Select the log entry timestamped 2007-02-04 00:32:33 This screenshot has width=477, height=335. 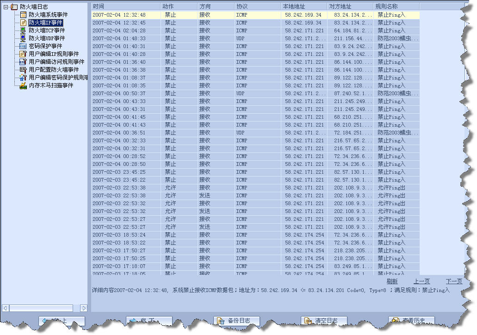coord(255,140)
